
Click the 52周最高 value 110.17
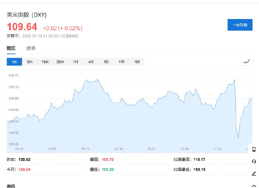199,160
